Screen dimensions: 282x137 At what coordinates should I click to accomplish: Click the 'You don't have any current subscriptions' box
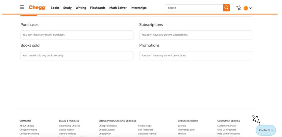[x=196, y=35]
